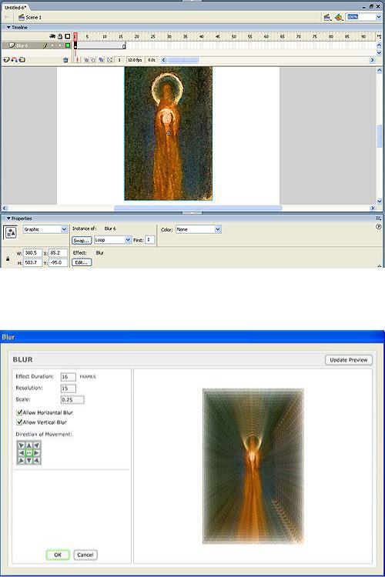Click the Insert Layer Folder icon
385x577 pixels.
[22, 59]
